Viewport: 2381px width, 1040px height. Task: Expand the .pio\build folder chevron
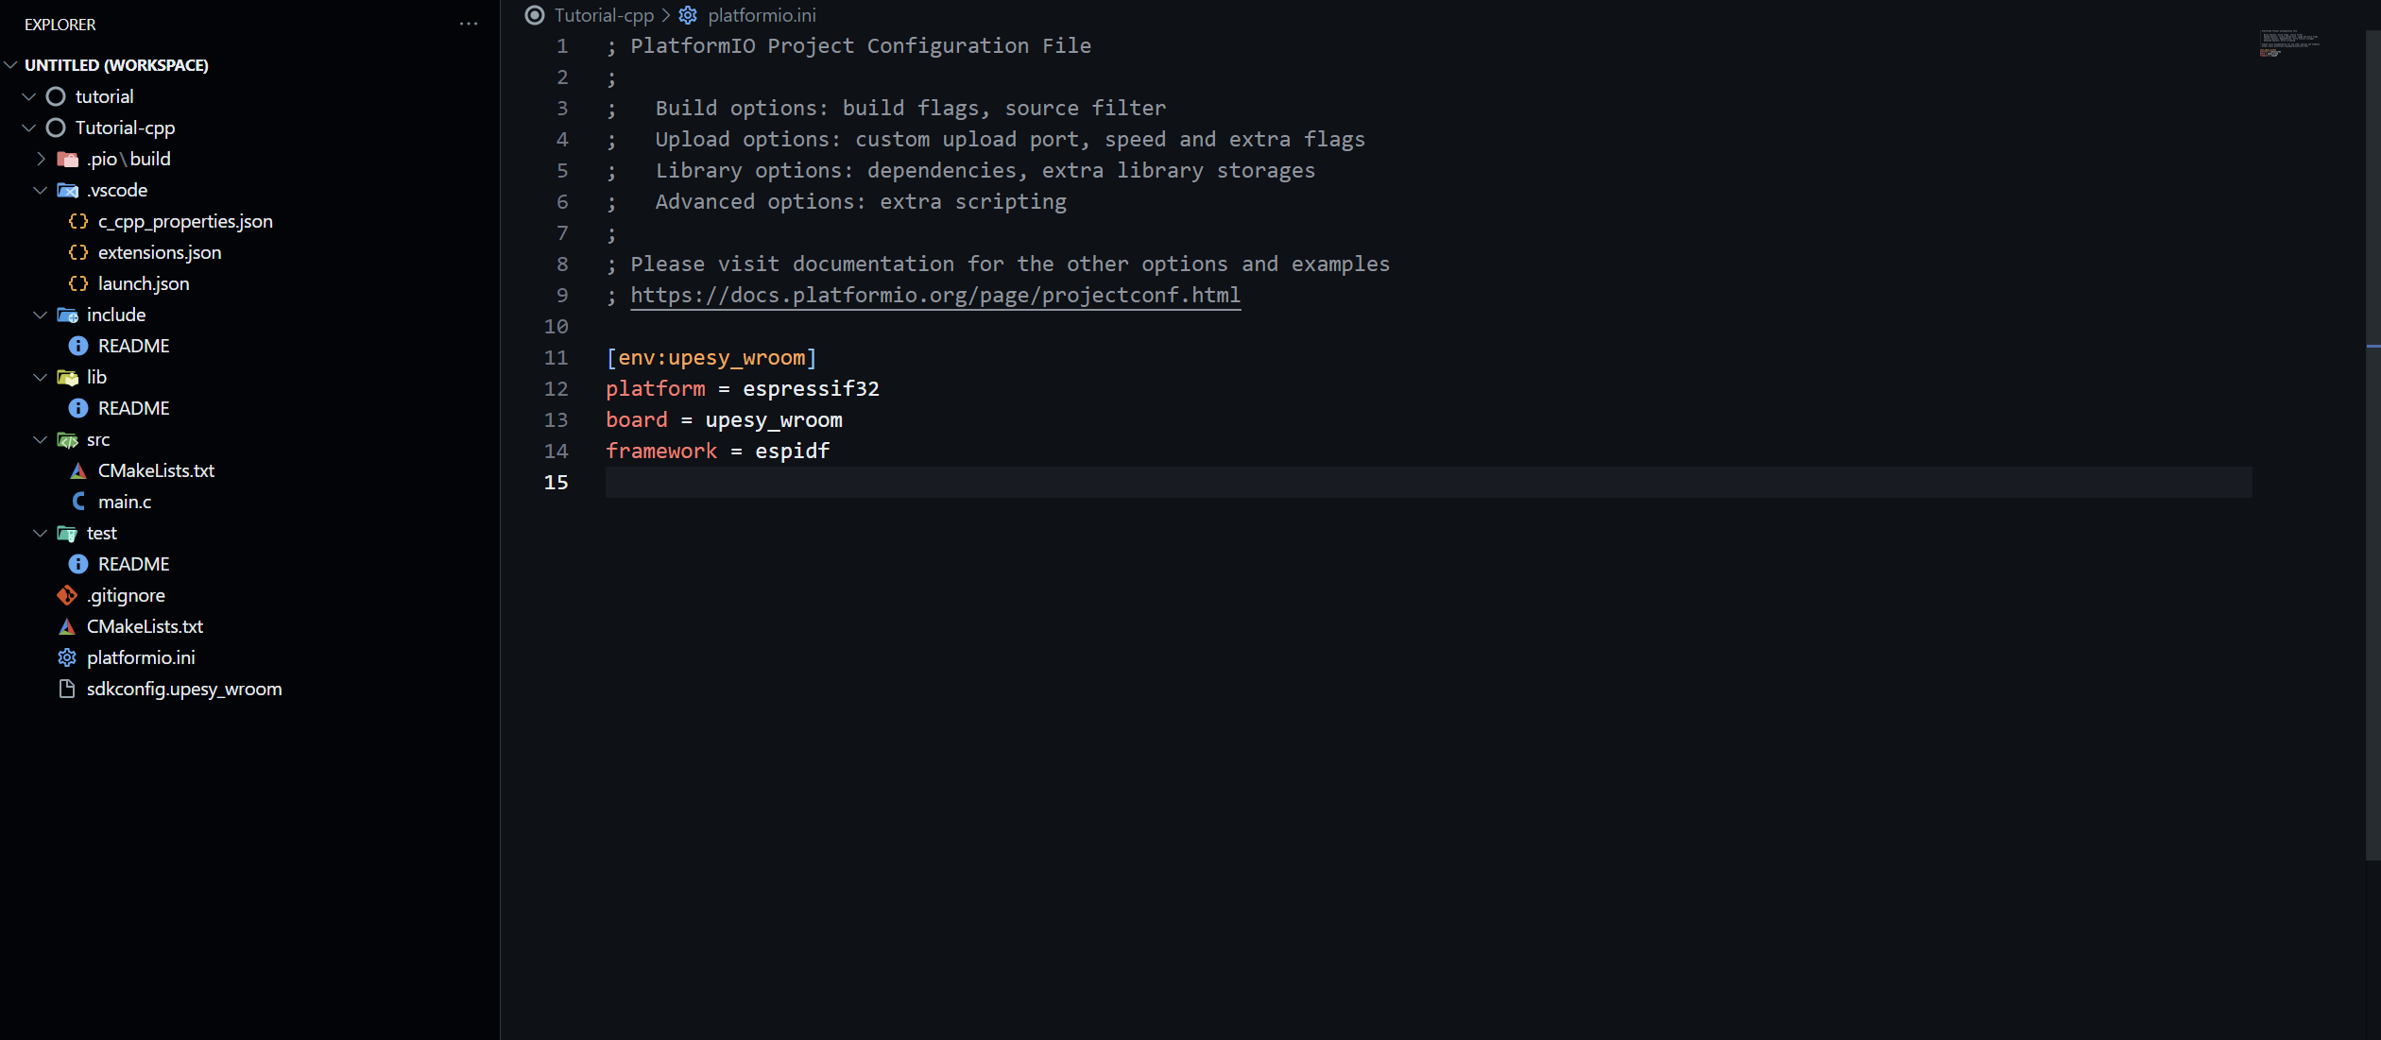click(x=41, y=159)
